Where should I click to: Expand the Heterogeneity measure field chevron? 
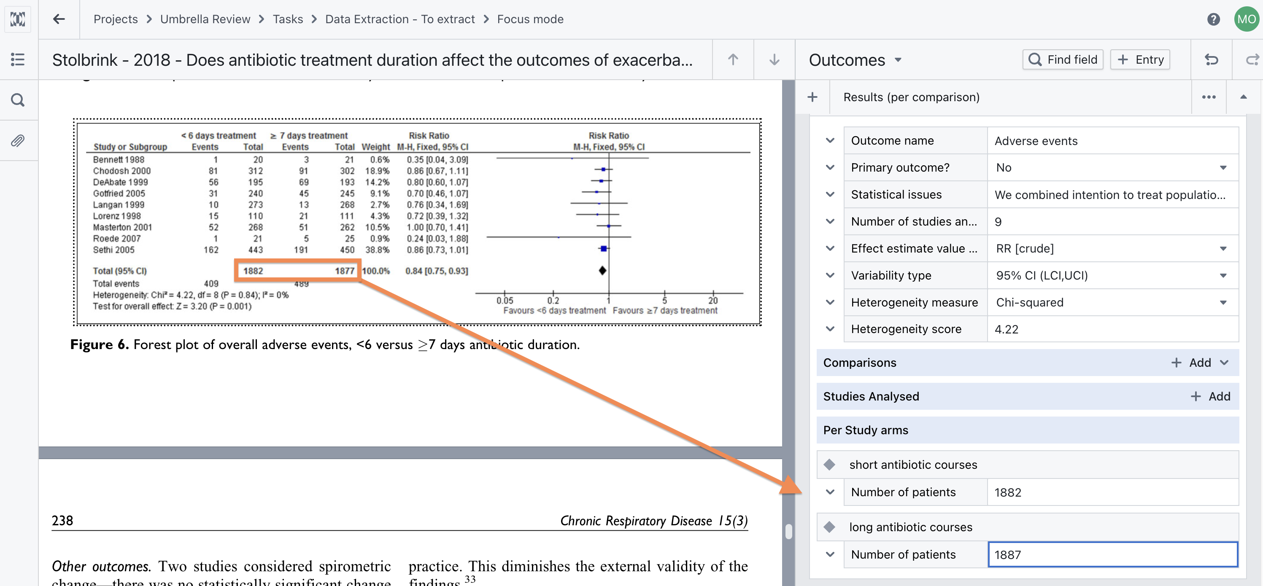pyautogui.click(x=830, y=302)
